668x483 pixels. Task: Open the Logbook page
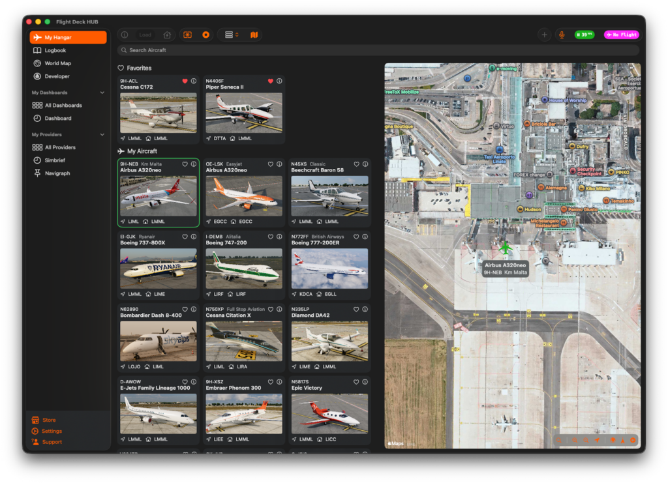coord(55,50)
